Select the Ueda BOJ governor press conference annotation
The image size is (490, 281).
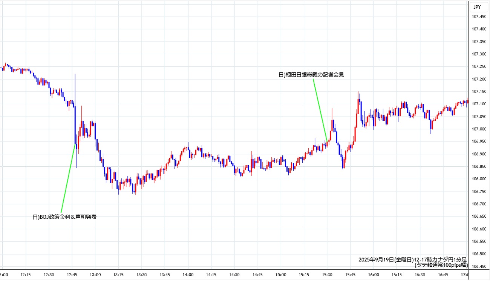311,75
